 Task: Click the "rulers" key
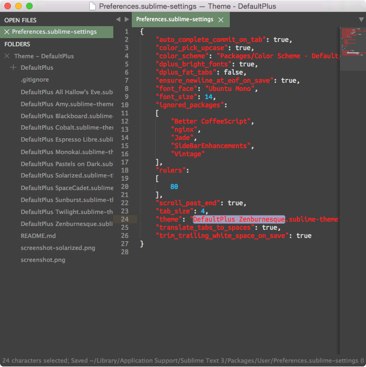click(x=170, y=170)
